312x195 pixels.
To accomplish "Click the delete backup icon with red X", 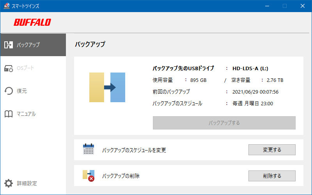I will pos(89,175).
